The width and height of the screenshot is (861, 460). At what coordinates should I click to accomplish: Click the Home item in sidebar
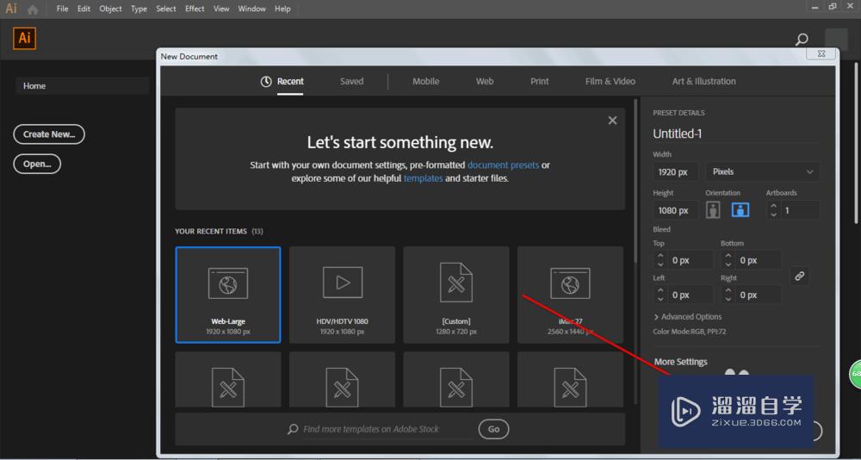(83, 86)
